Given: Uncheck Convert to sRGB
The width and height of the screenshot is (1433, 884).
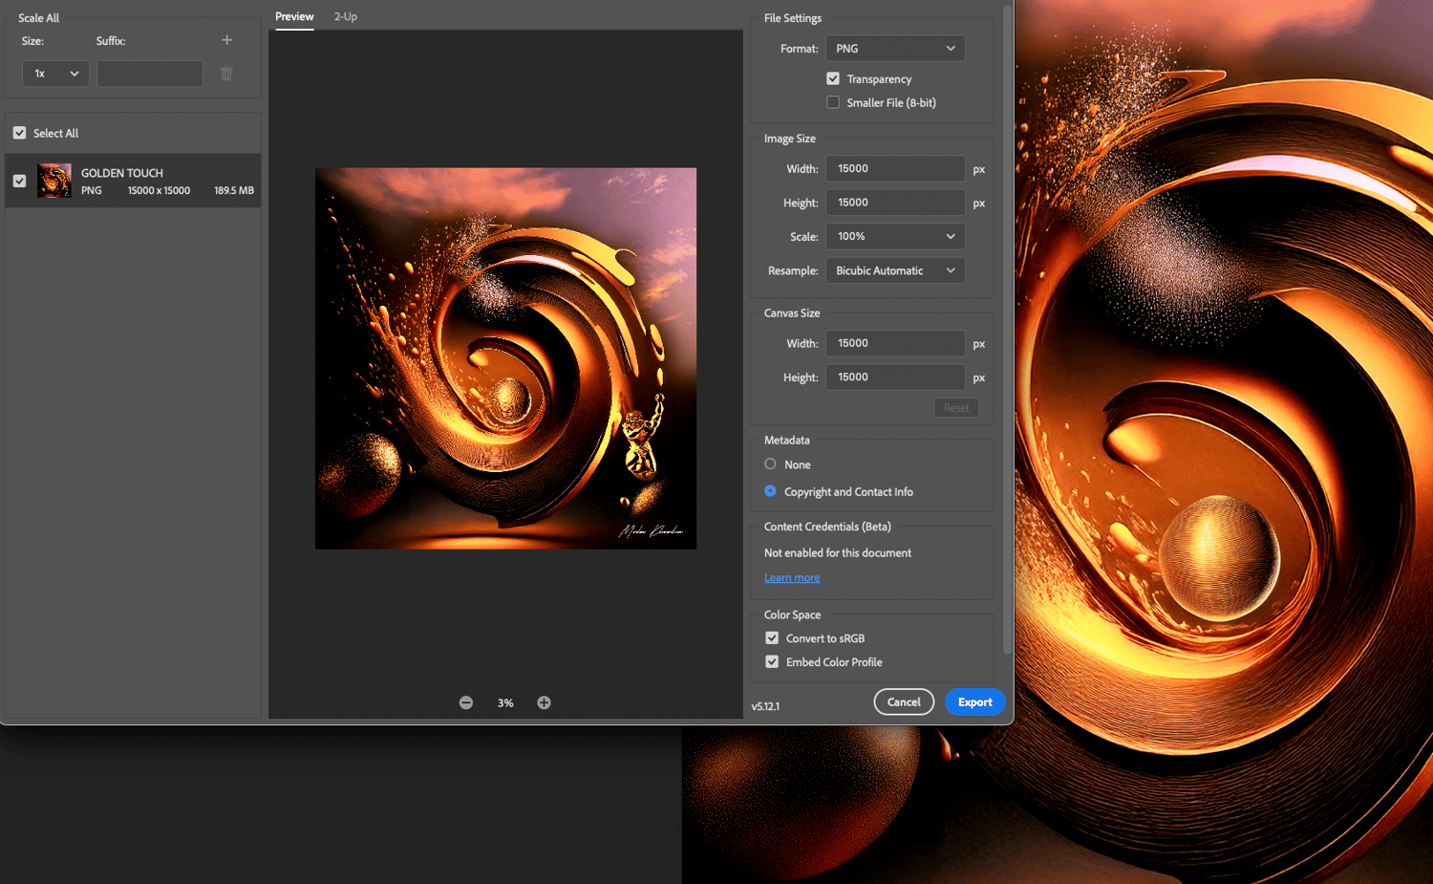Looking at the screenshot, I should pos(772,638).
